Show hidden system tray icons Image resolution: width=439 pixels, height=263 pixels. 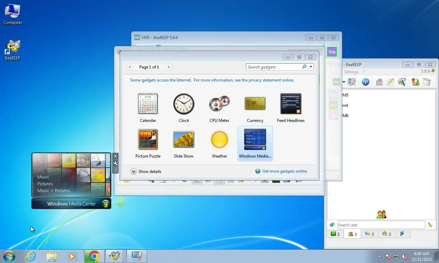coord(379,256)
